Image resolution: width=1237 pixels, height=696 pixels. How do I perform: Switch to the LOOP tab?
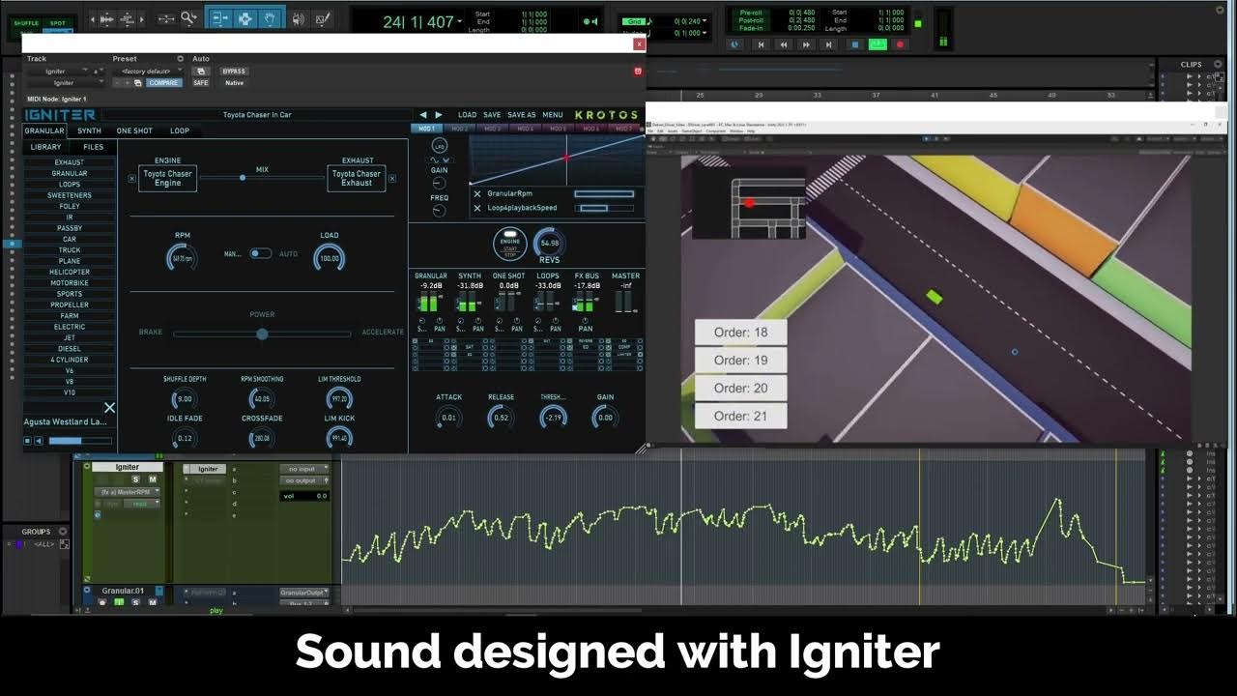(x=180, y=130)
